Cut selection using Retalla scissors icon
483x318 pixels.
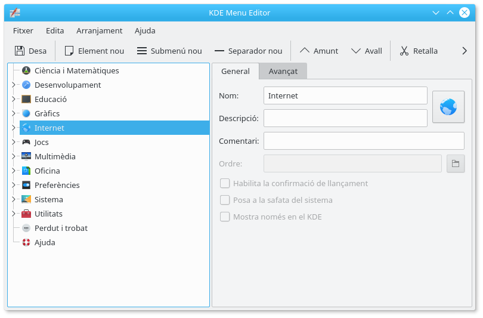pyautogui.click(x=404, y=51)
